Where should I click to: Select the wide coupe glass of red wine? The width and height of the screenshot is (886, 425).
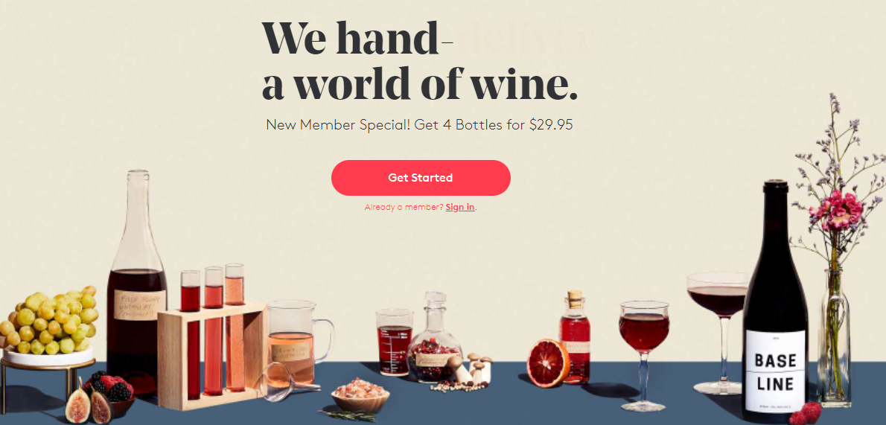(718, 332)
